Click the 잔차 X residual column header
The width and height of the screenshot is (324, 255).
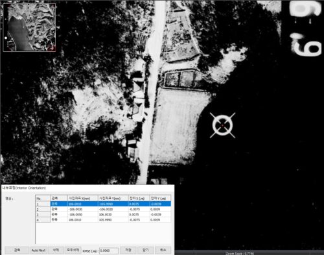pyautogui.click(x=139, y=198)
